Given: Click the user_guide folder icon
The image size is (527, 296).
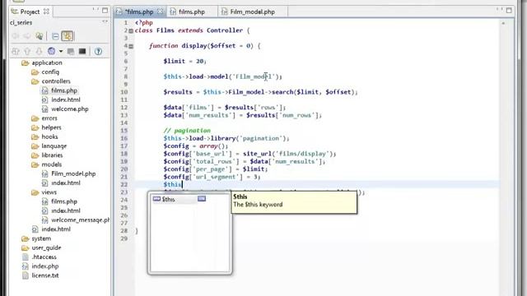Looking at the screenshot, I should [26, 247].
